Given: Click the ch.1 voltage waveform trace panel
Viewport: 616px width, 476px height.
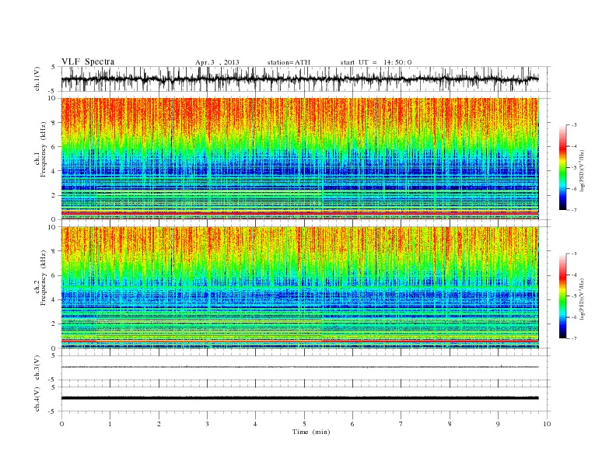Looking at the screenshot, I should 305,79.
